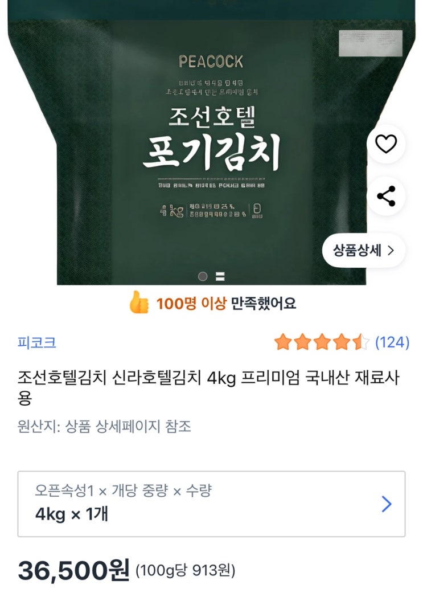Click the PEACOCK logo on package
423x597 pixels.
pyautogui.click(x=211, y=62)
